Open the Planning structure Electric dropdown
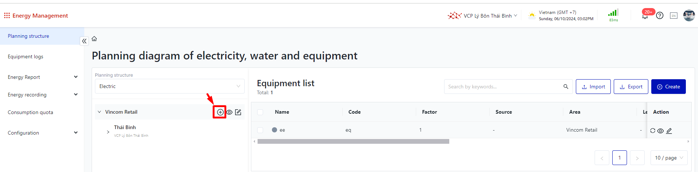 coord(170,86)
